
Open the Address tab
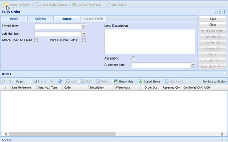pyautogui.click(x=40, y=19)
